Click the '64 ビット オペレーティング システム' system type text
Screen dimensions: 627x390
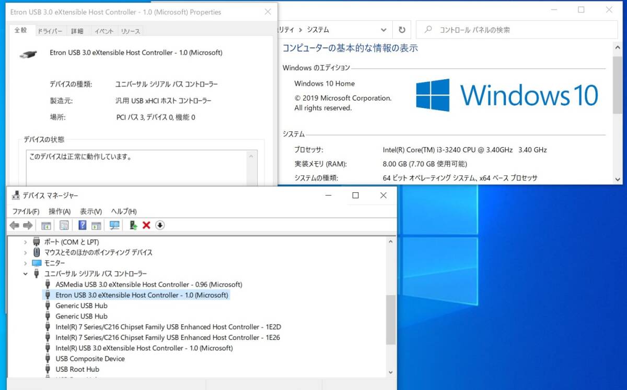click(460, 178)
